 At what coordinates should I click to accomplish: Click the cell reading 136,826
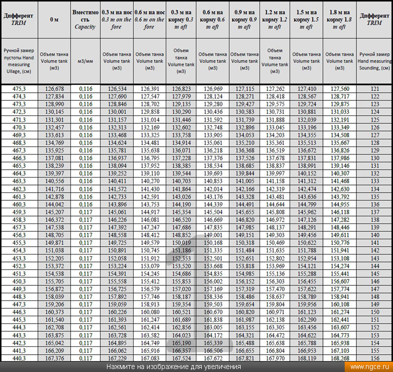click(340, 150)
